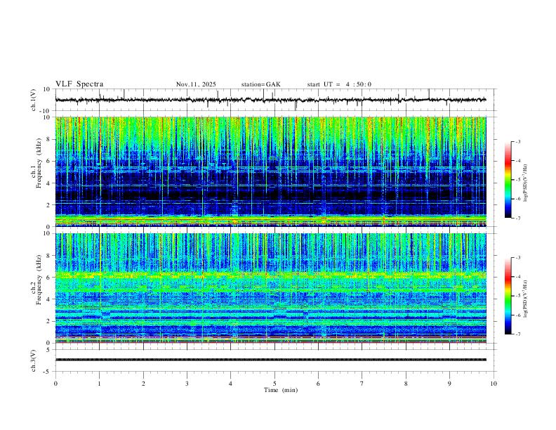Select the date text "Nov.11, 2025"
The width and height of the screenshot is (556, 430).
(x=196, y=84)
